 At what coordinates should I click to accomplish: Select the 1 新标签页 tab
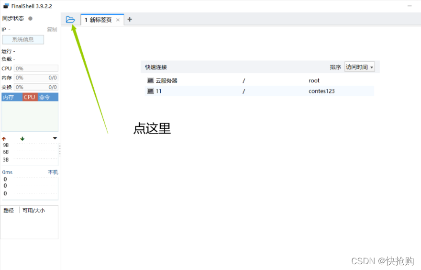click(x=102, y=20)
